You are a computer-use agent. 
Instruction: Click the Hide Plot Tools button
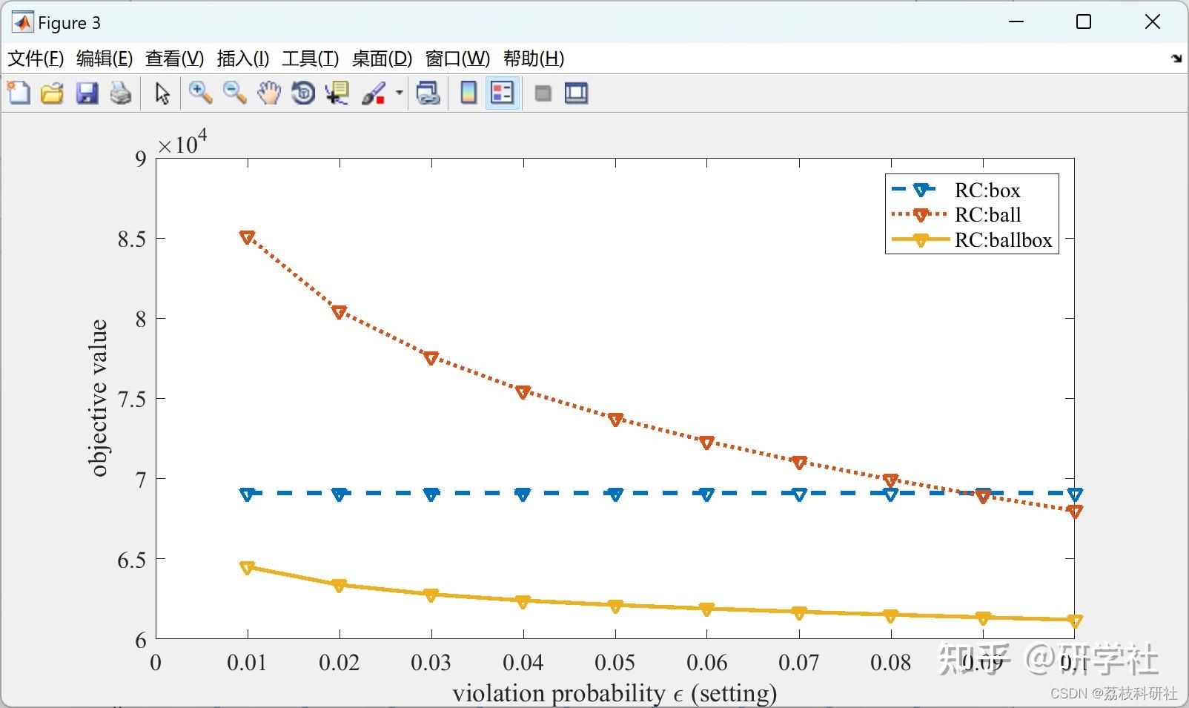pos(543,93)
